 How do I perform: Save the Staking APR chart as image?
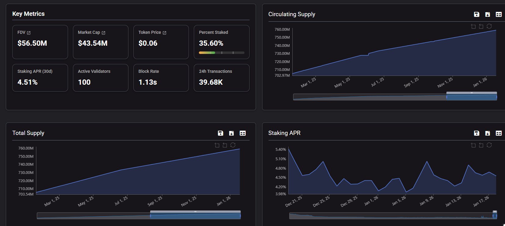tap(477, 133)
